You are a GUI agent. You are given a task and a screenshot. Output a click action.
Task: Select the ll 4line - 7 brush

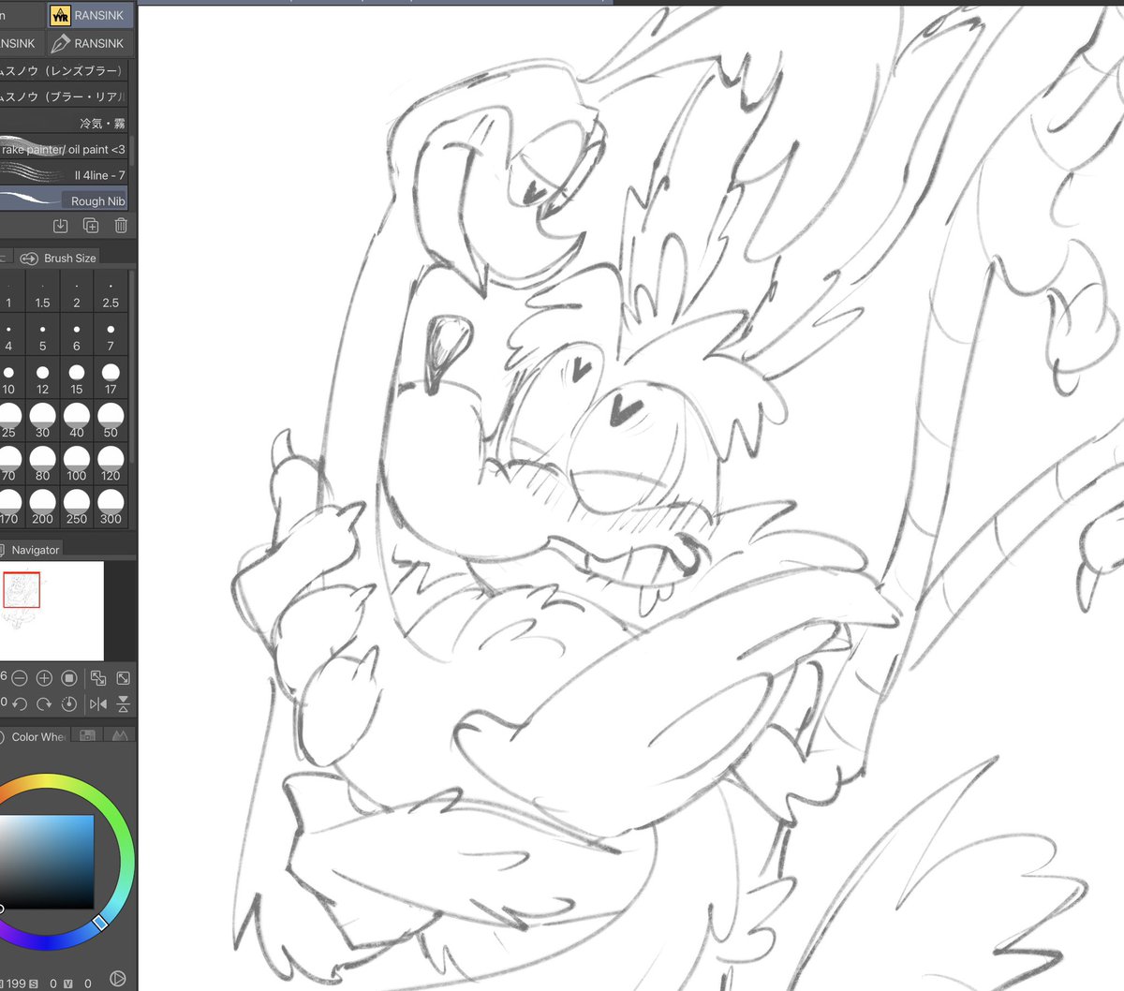62,174
